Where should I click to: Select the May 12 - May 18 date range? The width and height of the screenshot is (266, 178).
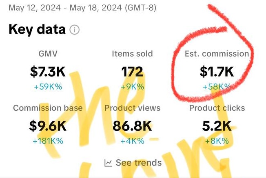pyautogui.click(x=82, y=7)
